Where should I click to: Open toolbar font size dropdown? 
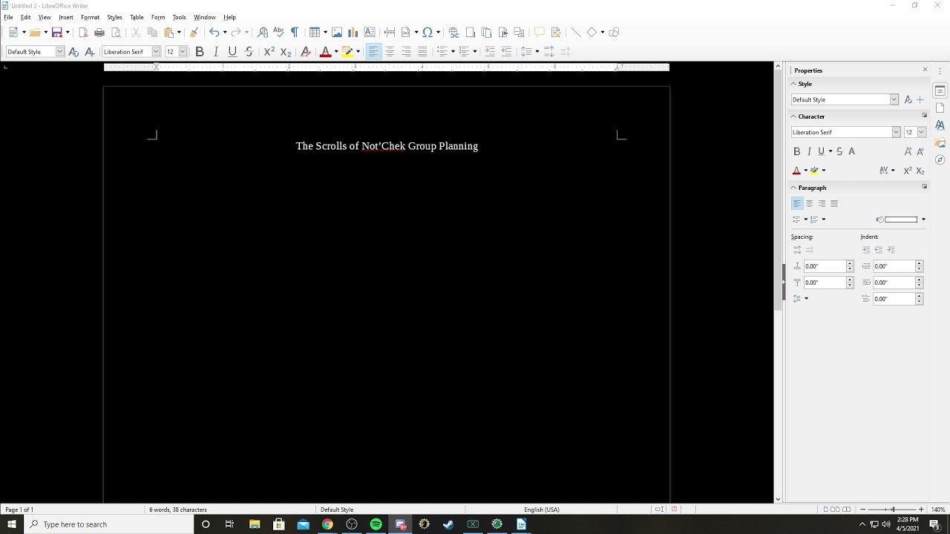coord(183,51)
